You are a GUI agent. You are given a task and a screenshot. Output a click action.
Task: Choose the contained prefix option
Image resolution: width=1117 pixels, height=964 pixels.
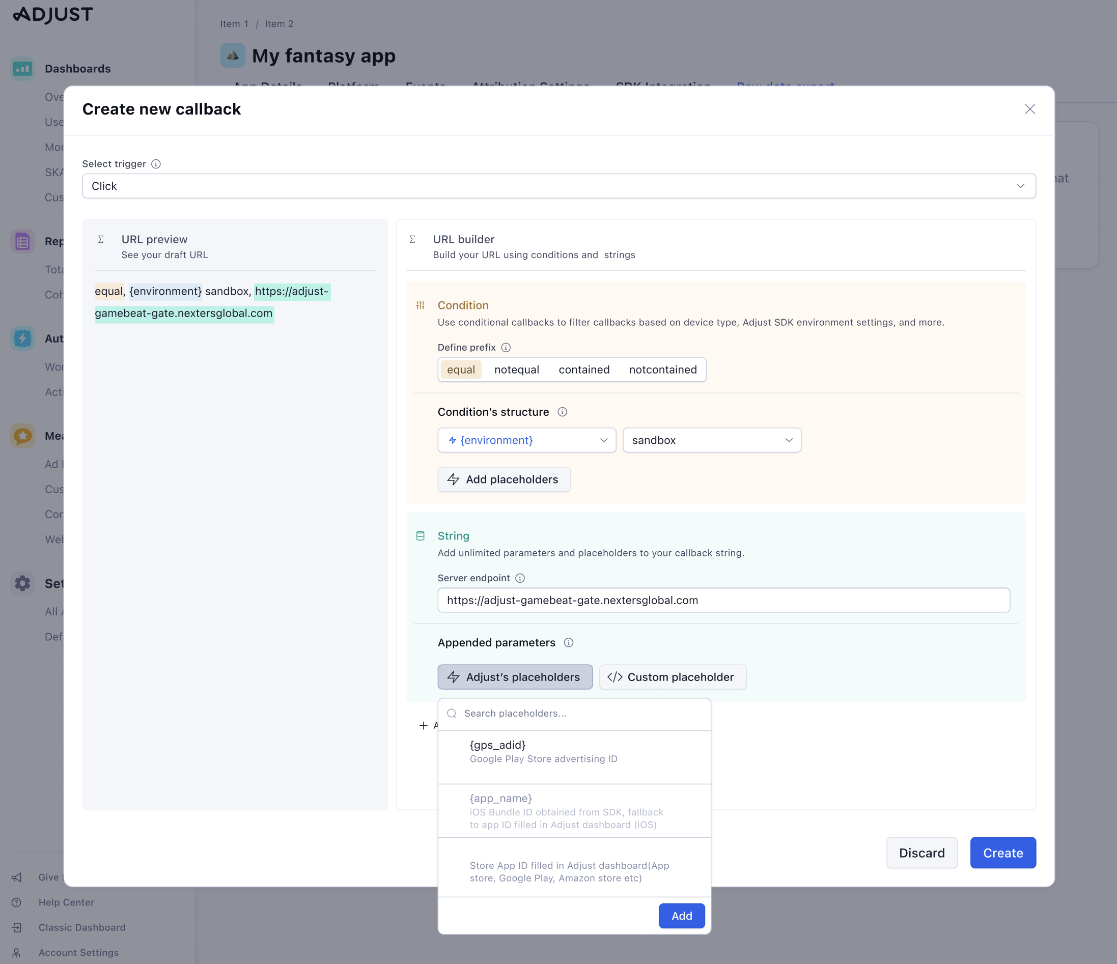click(x=584, y=370)
